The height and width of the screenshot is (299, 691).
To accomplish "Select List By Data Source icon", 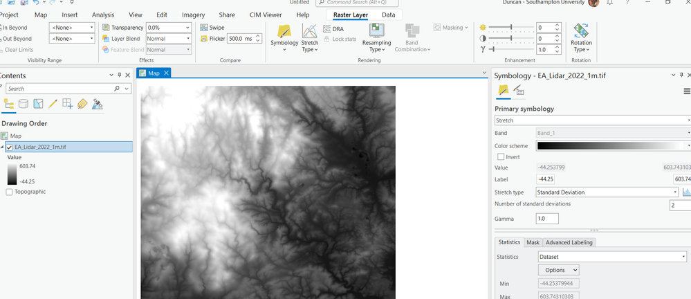I will point(24,104).
